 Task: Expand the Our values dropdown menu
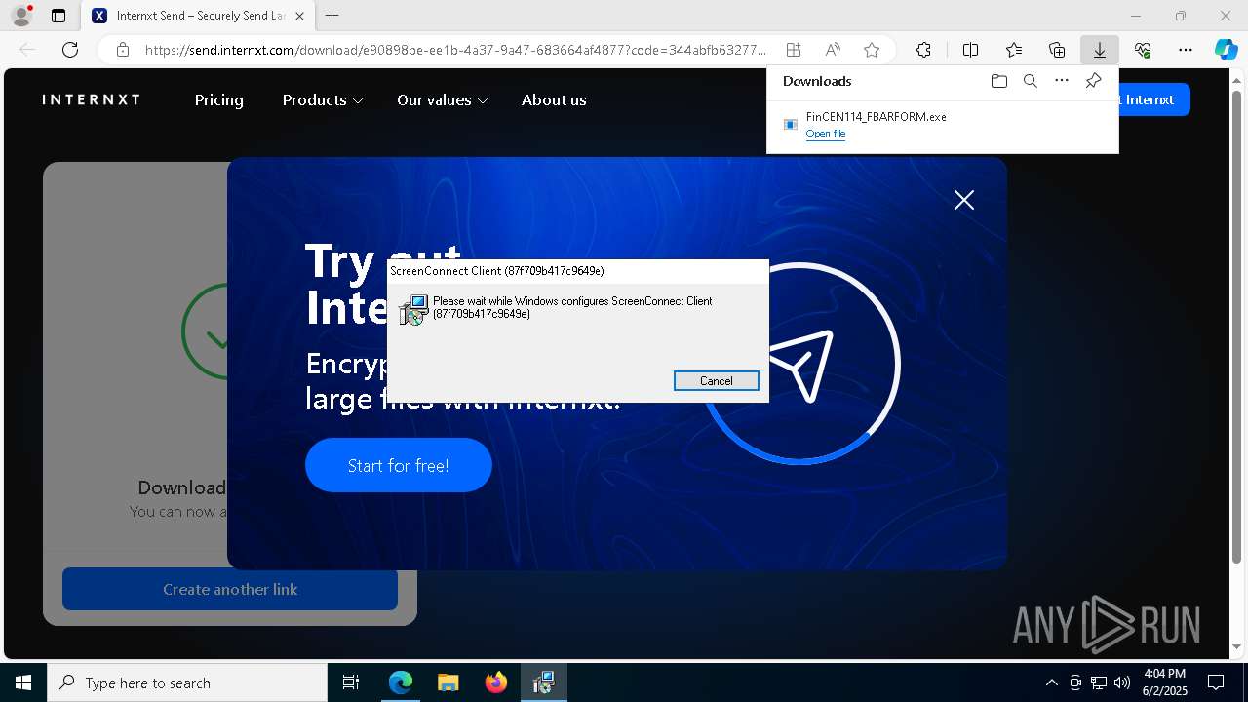443,99
